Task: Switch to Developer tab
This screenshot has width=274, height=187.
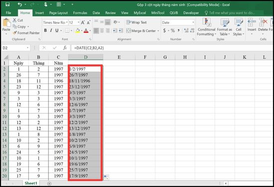Action: click(x=191, y=13)
